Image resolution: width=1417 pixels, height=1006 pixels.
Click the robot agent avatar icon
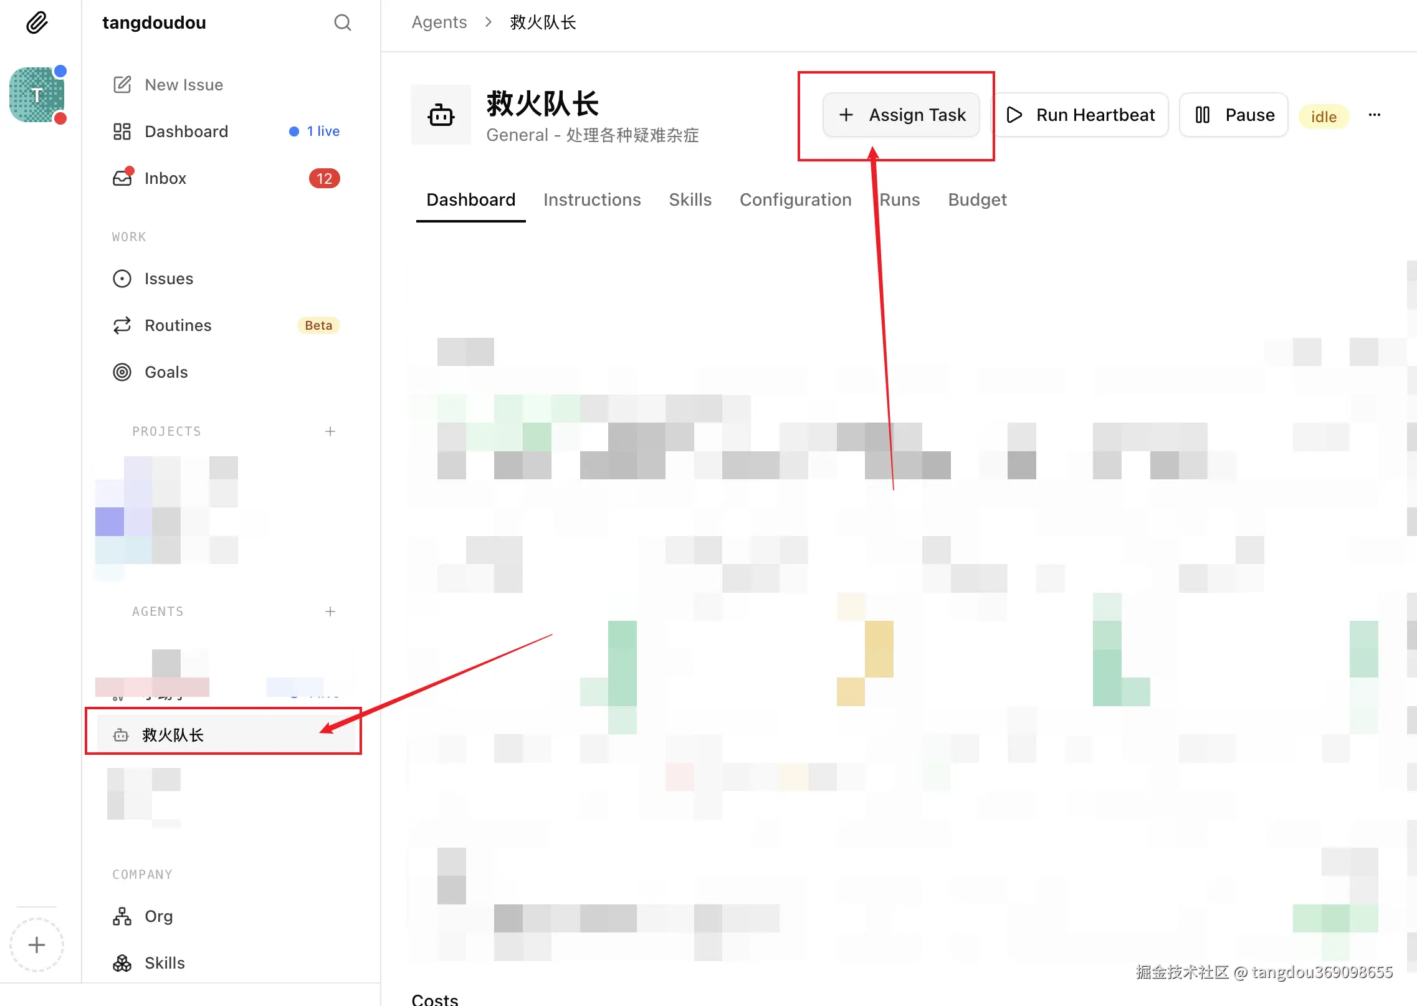(x=441, y=115)
